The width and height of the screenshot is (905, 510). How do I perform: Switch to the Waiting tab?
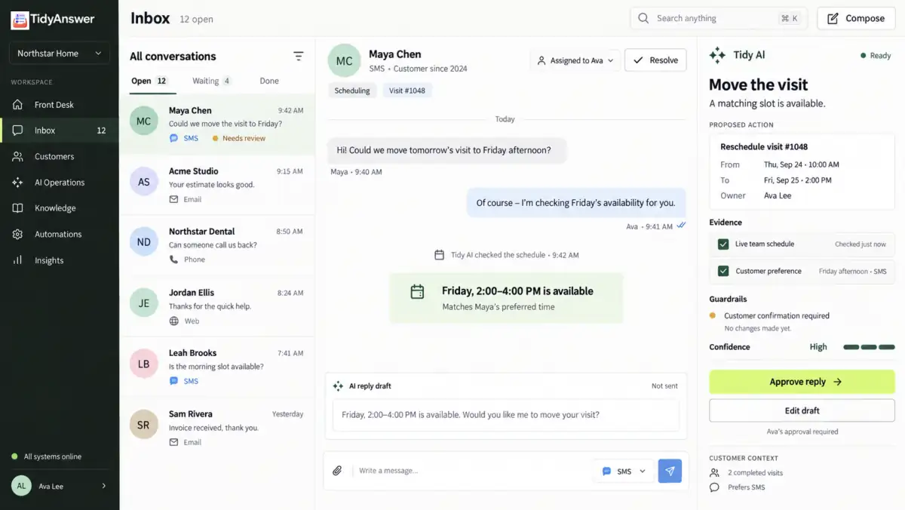[x=212, y=81]
